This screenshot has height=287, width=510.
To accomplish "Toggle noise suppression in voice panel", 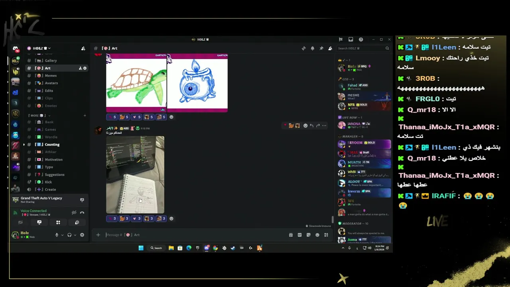I will tap(74, 212).
